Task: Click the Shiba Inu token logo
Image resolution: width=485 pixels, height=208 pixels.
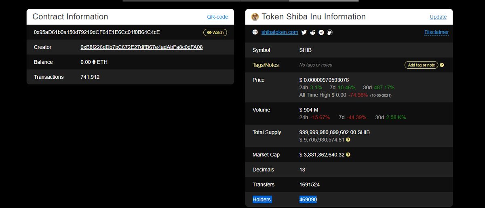Action: (255, 17)
